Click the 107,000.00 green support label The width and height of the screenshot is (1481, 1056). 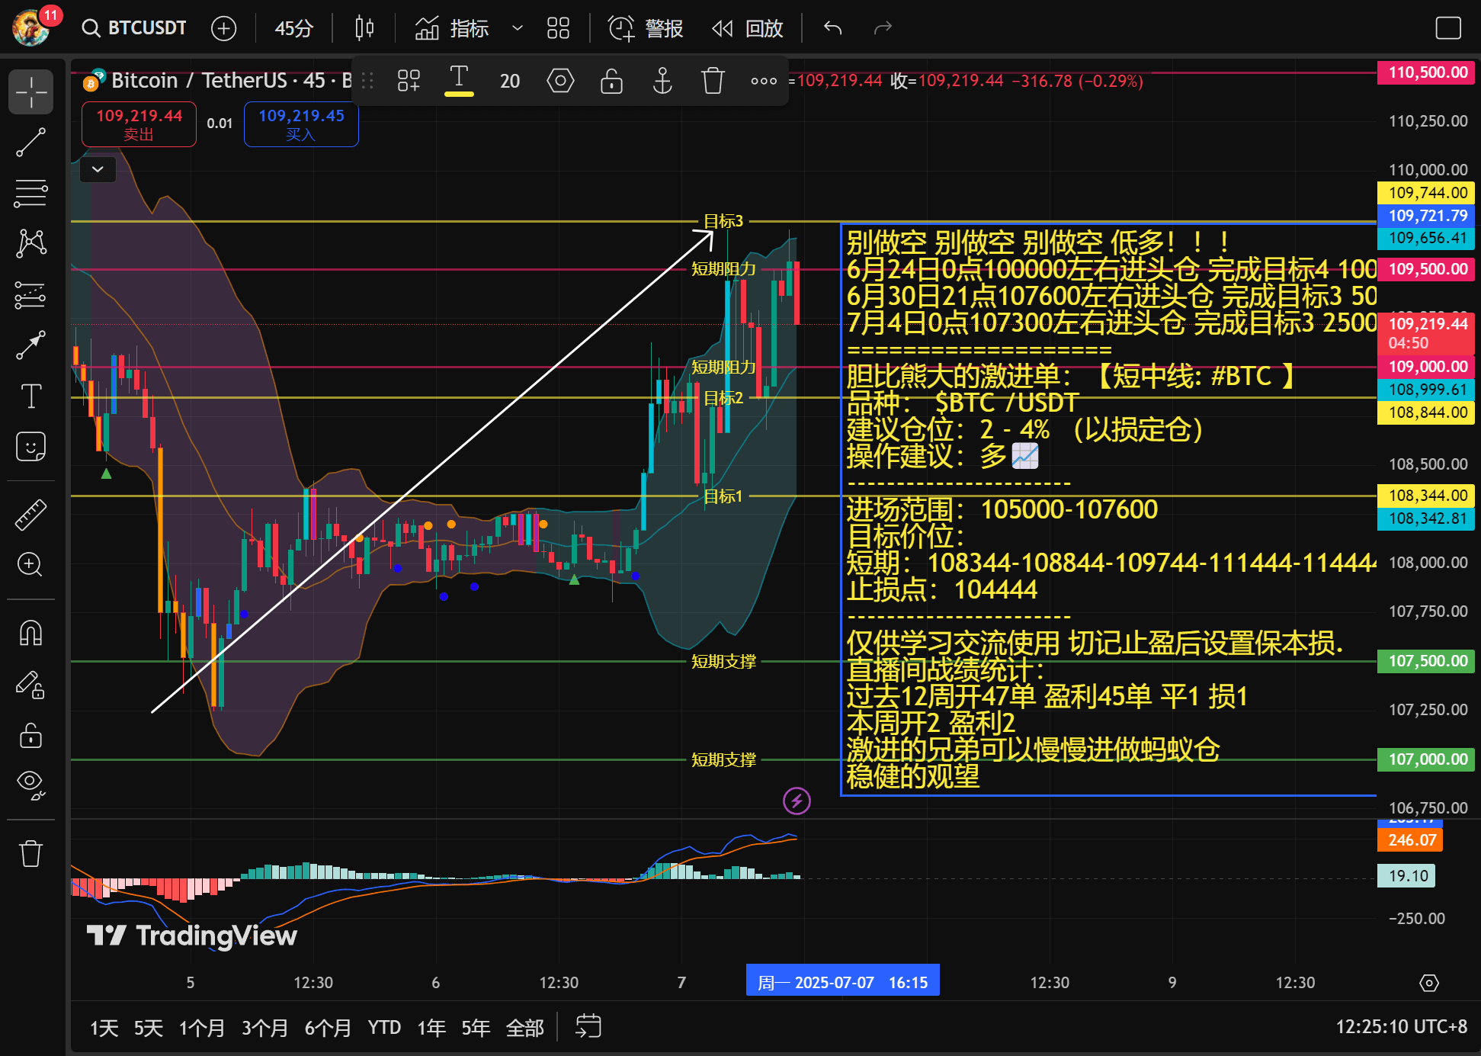(1427, 759)
